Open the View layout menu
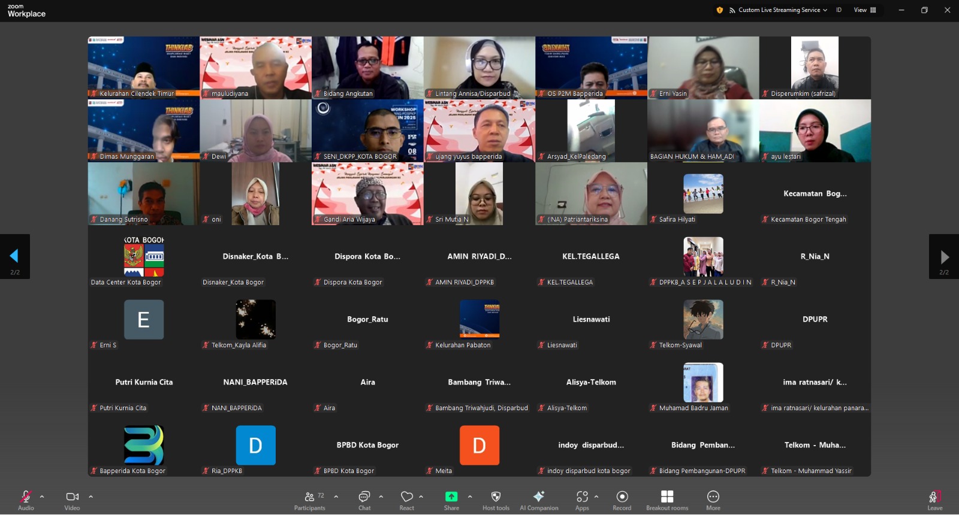The height and width of the screenshot is (515, 959). pos(865,10)
